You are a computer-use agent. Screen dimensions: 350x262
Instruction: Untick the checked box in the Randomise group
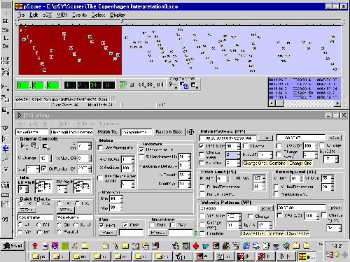tap(141, 150)
